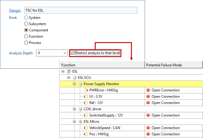The width and height of the screenshot is (203, 138).
Task: Select the VehicleSpeed : CAN item
Action: click(x=105, y=128)
